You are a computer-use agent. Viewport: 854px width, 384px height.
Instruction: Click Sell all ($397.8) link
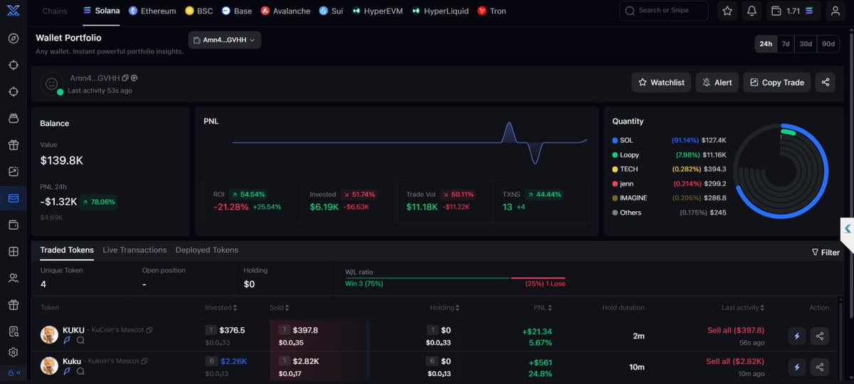(x=736, y=331)
